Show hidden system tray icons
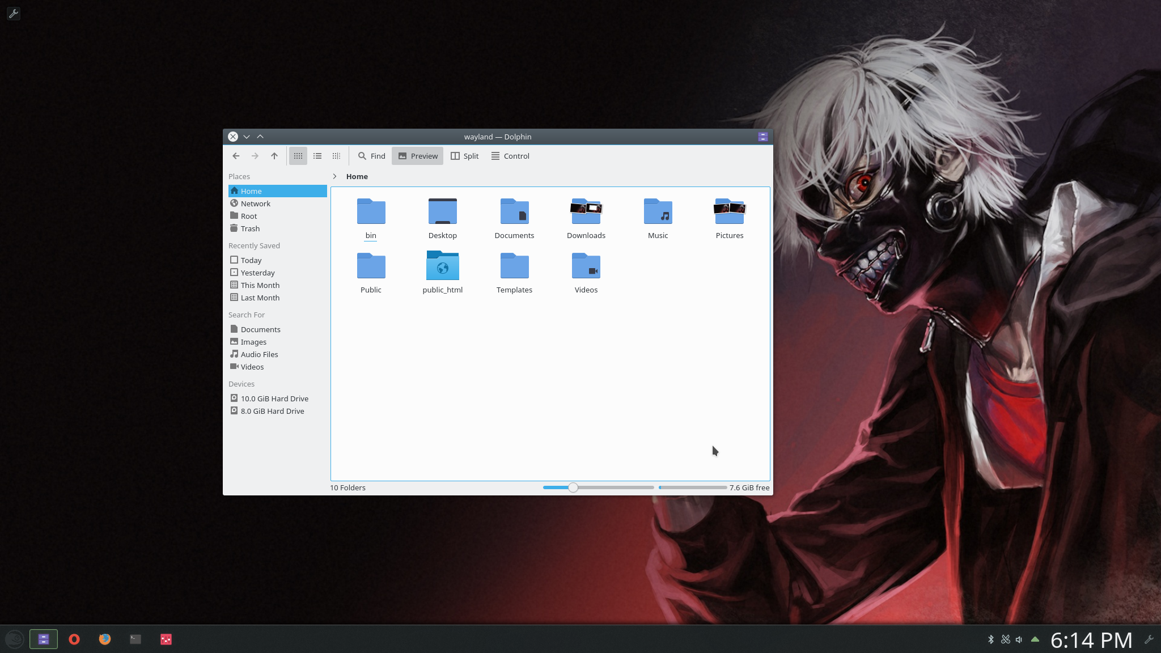The width and height of the screenshot is (1161, 653). tap(1035, 639)
